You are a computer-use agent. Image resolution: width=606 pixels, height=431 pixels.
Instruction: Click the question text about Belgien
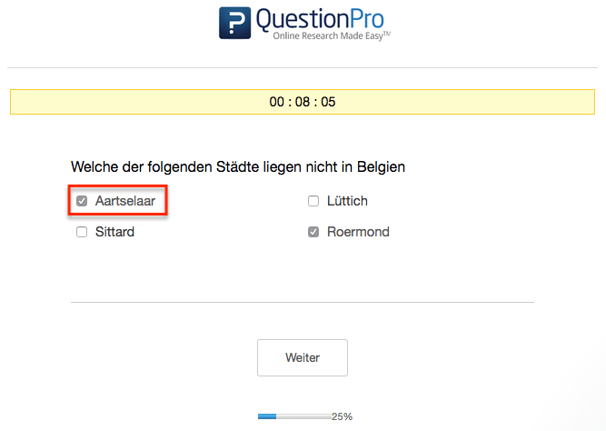238,167
